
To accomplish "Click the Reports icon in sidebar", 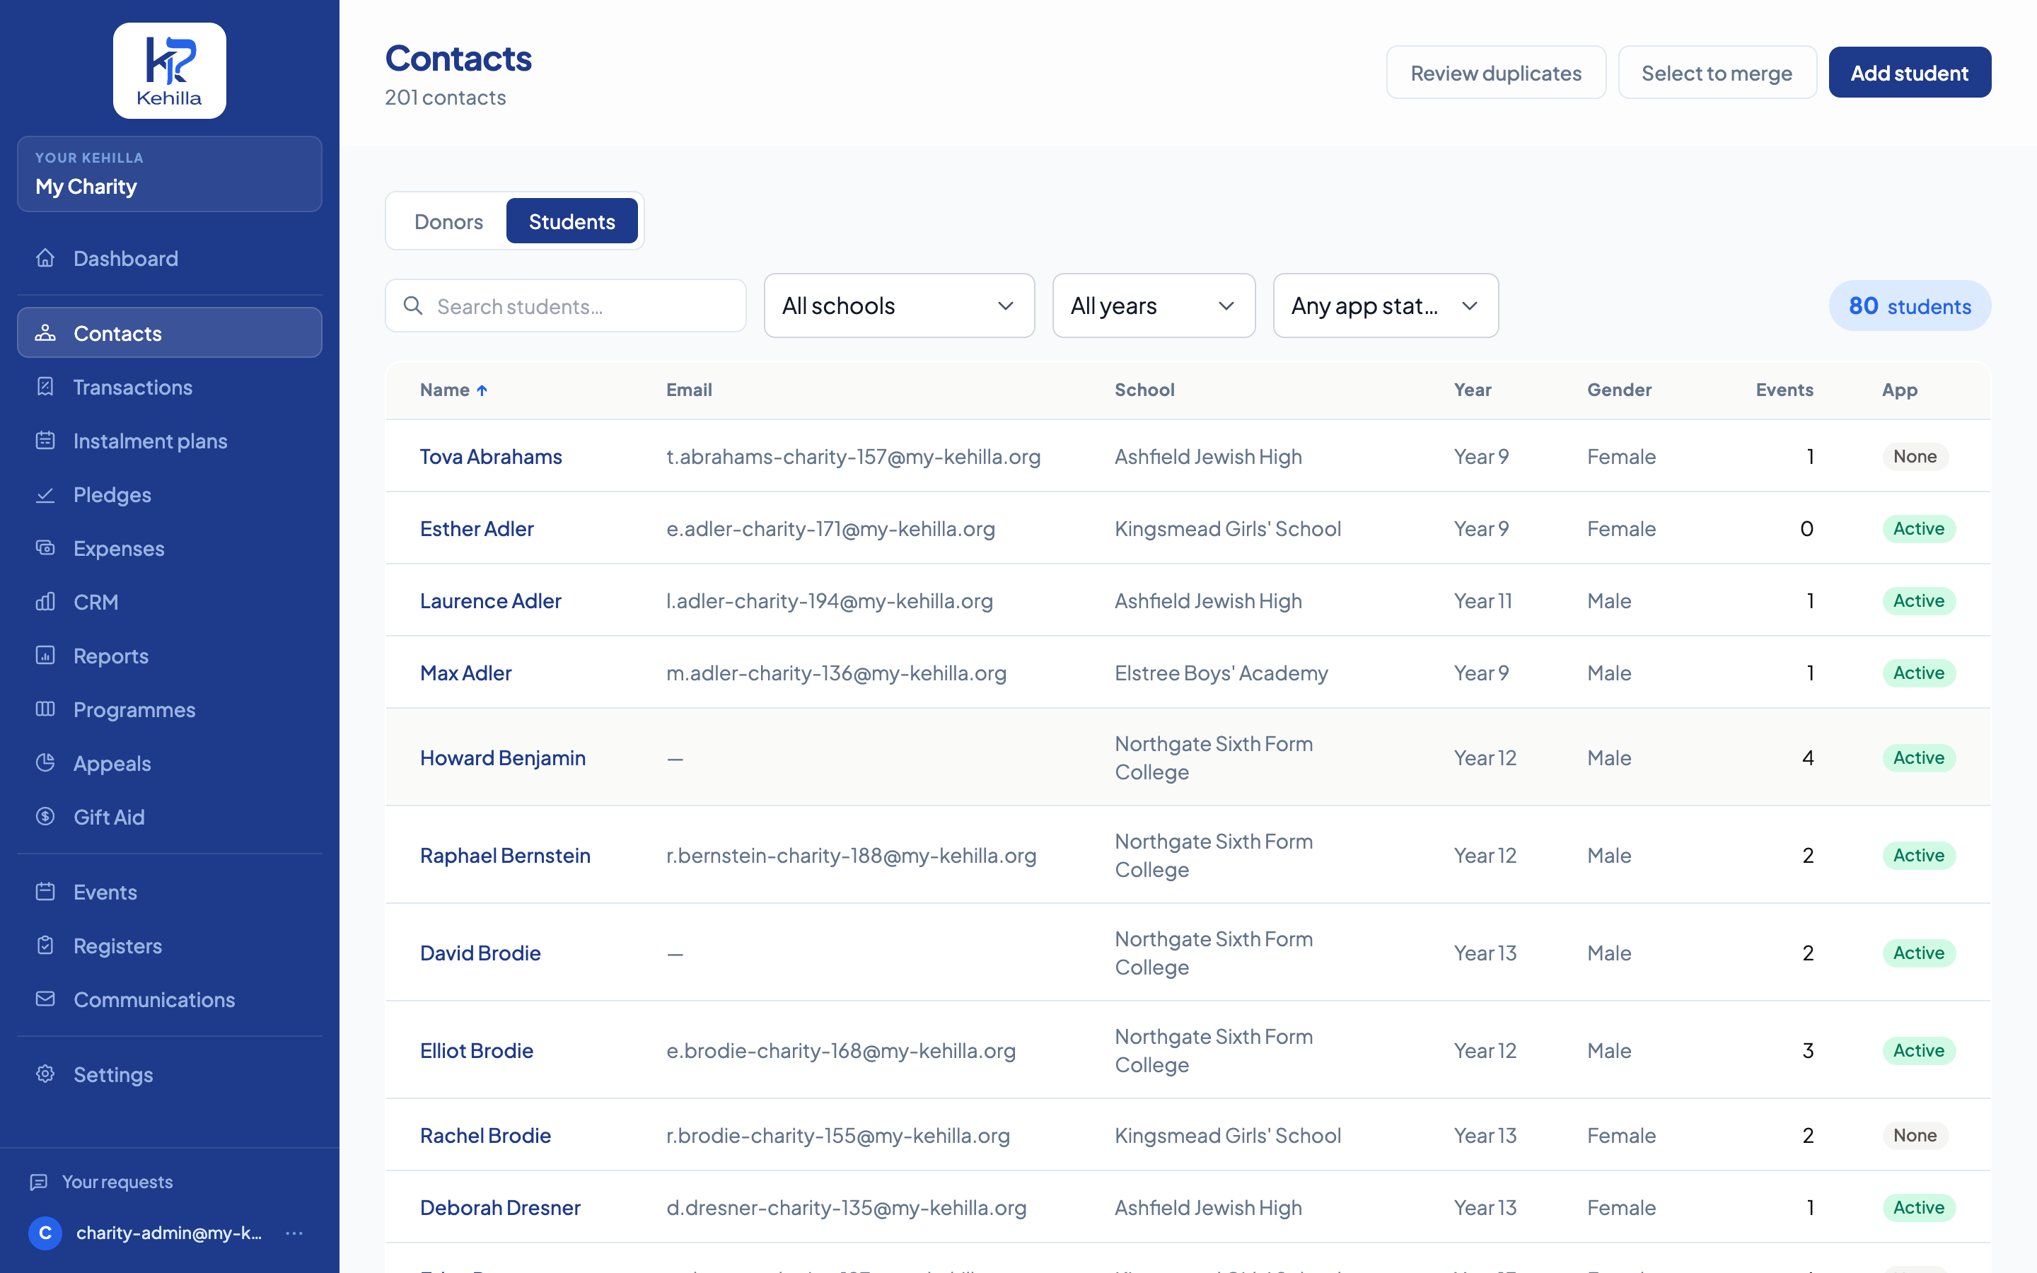I will click(x=45, y=655).
